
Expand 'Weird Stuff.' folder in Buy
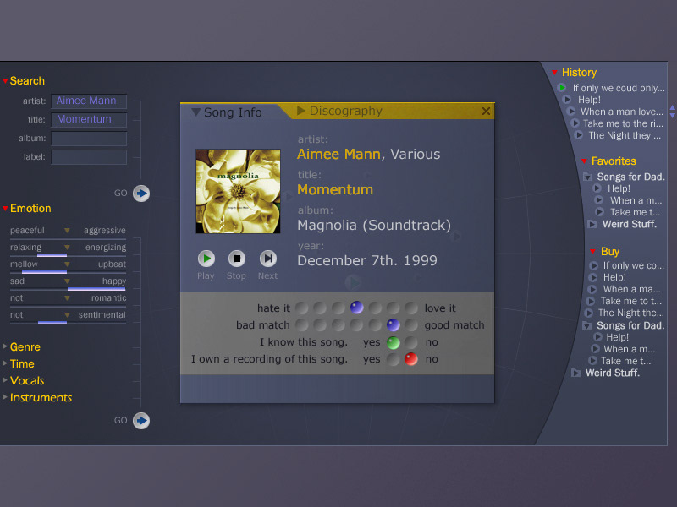[575, 373]
